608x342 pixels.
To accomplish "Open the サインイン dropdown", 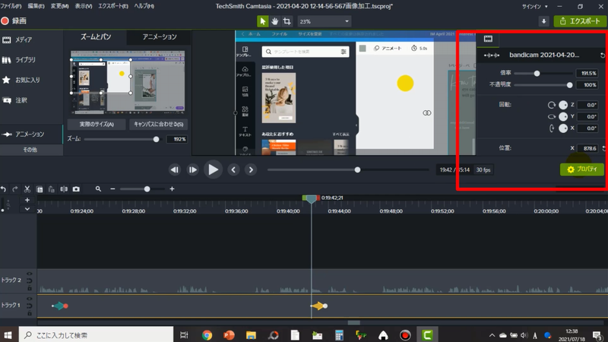I will coord(535,7).
